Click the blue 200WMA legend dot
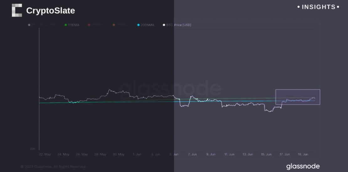Image resolution: width=348 pixels, height=172 pixels. [x=138, y=25]
